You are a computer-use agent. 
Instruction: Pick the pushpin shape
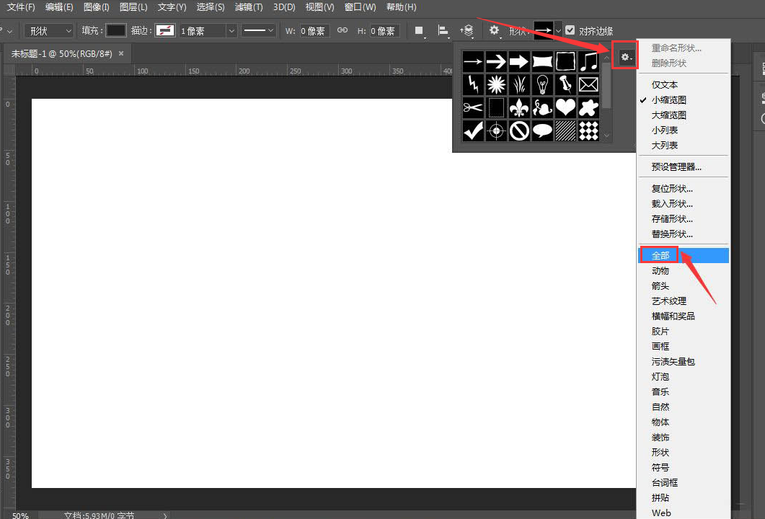click(565, 85)
